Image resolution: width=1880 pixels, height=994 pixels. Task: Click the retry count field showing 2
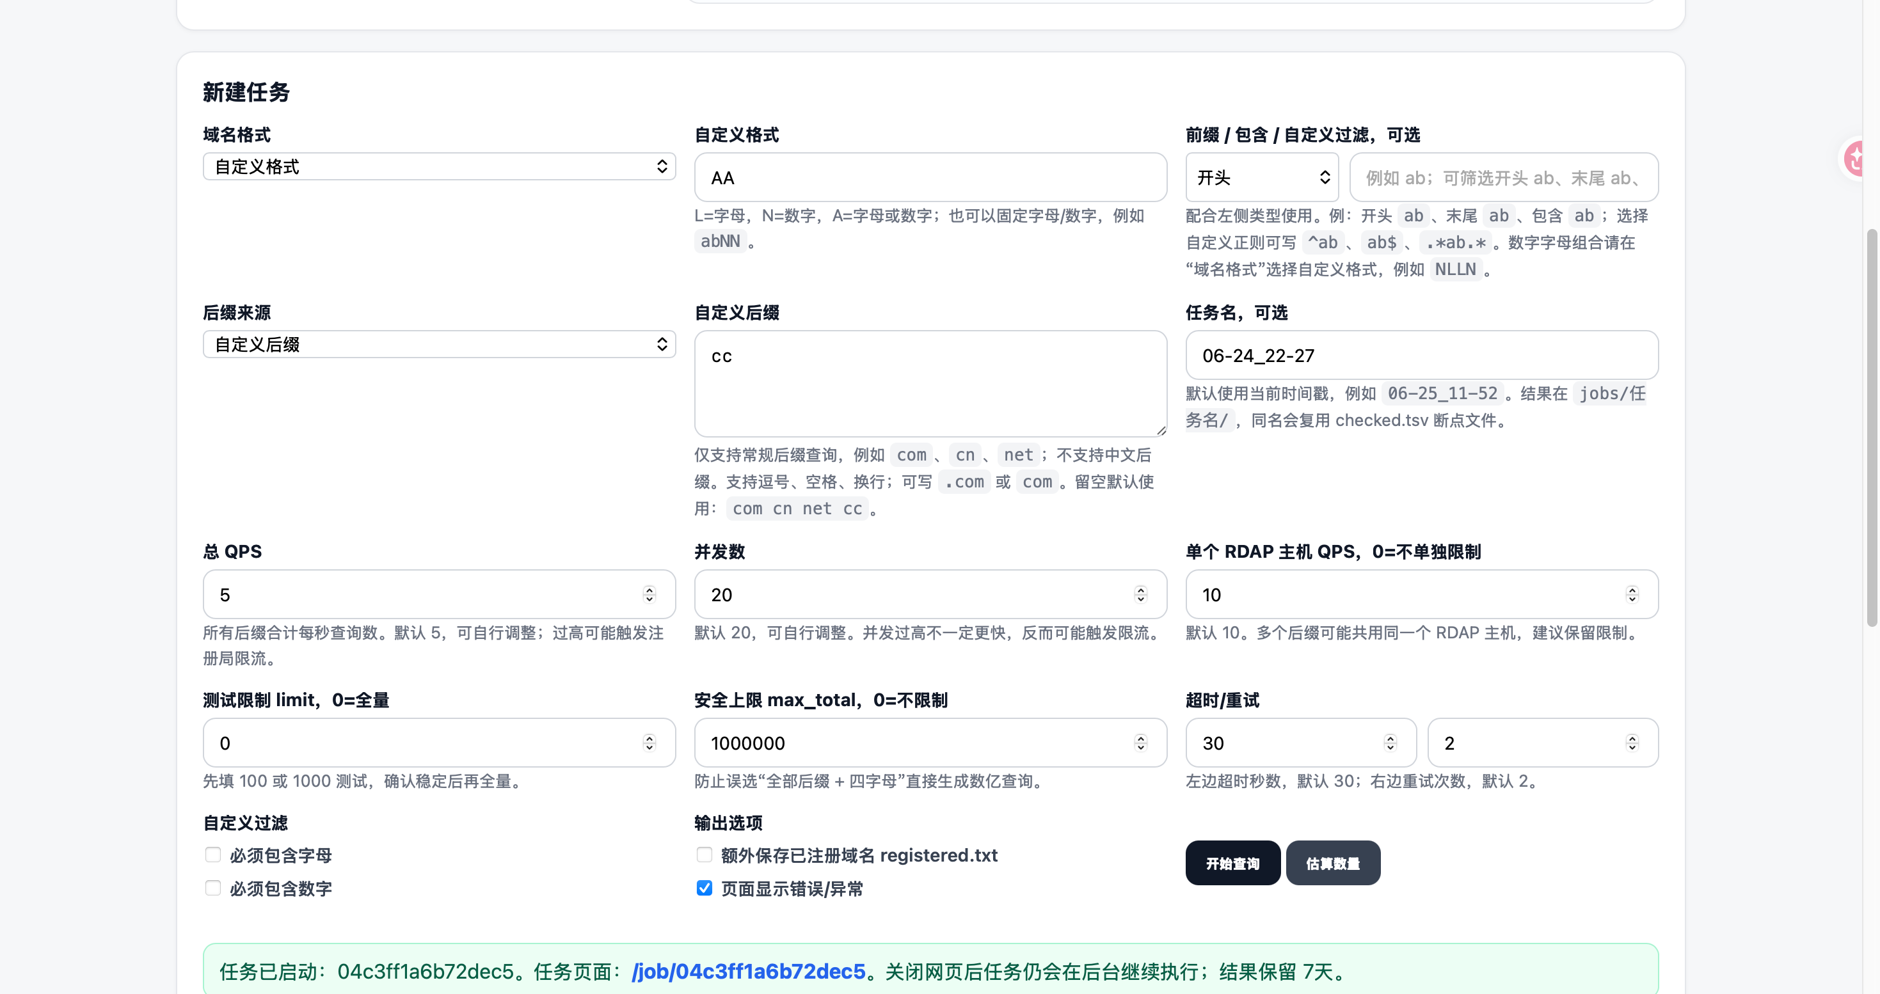[1543, 743]
